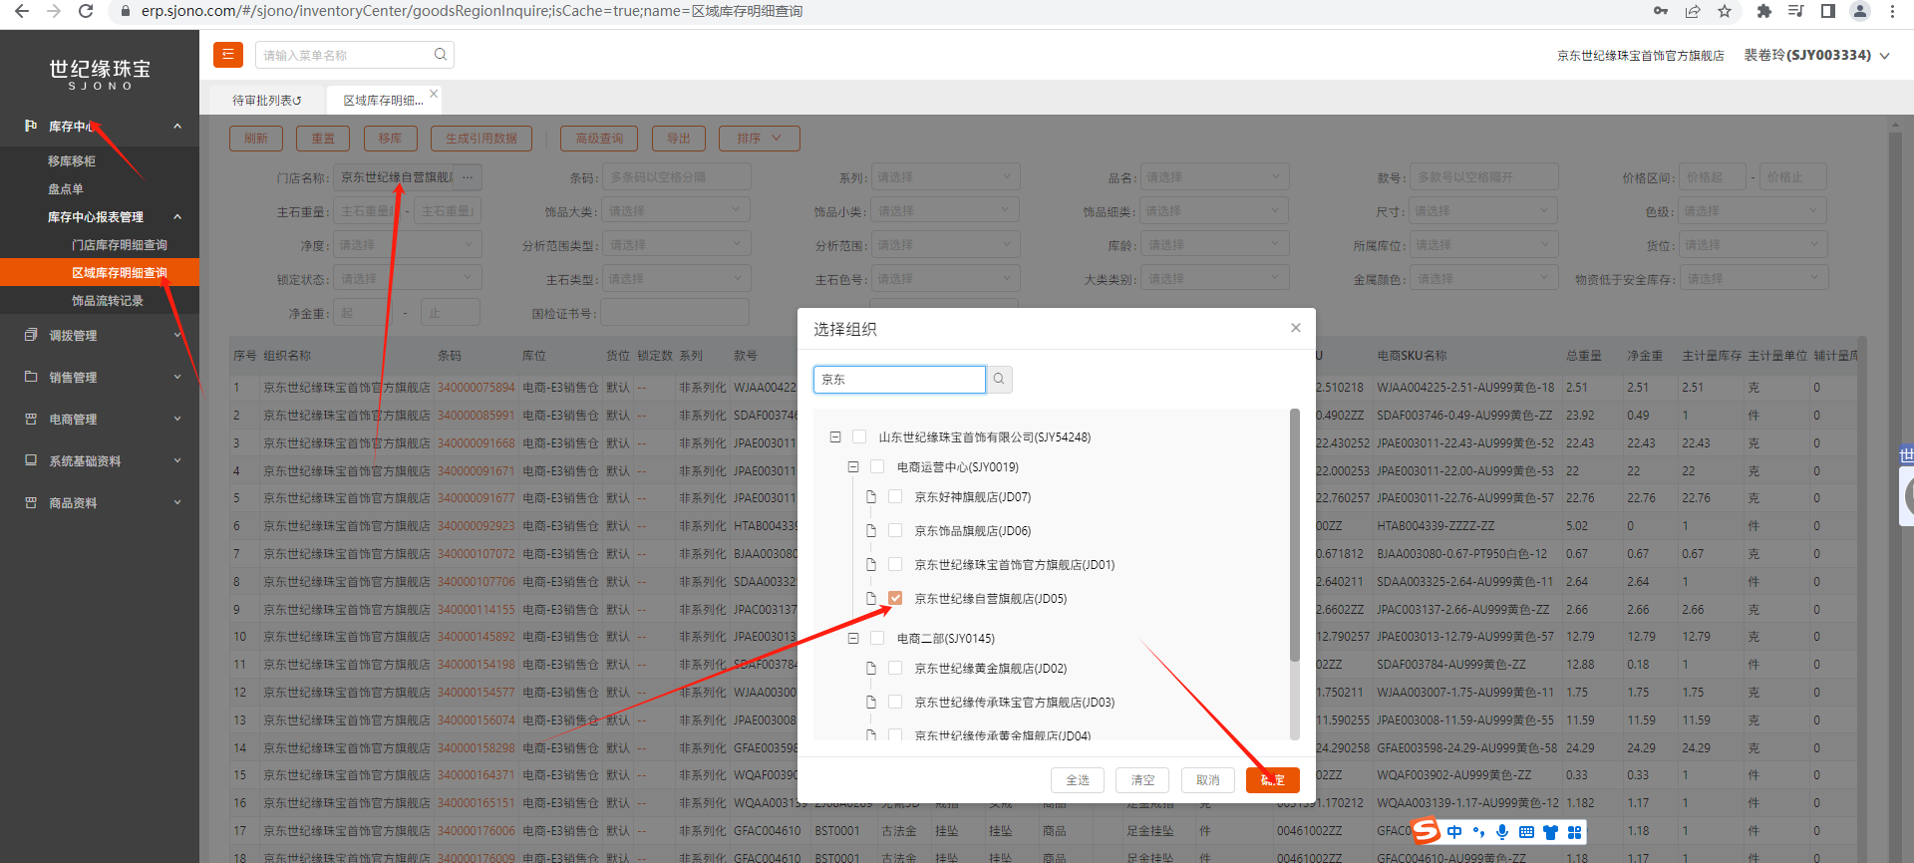Tick the 京东饰品旗舰店(JD06) checkbox
Screen dimensions: 1914x863
coord(895,531)
